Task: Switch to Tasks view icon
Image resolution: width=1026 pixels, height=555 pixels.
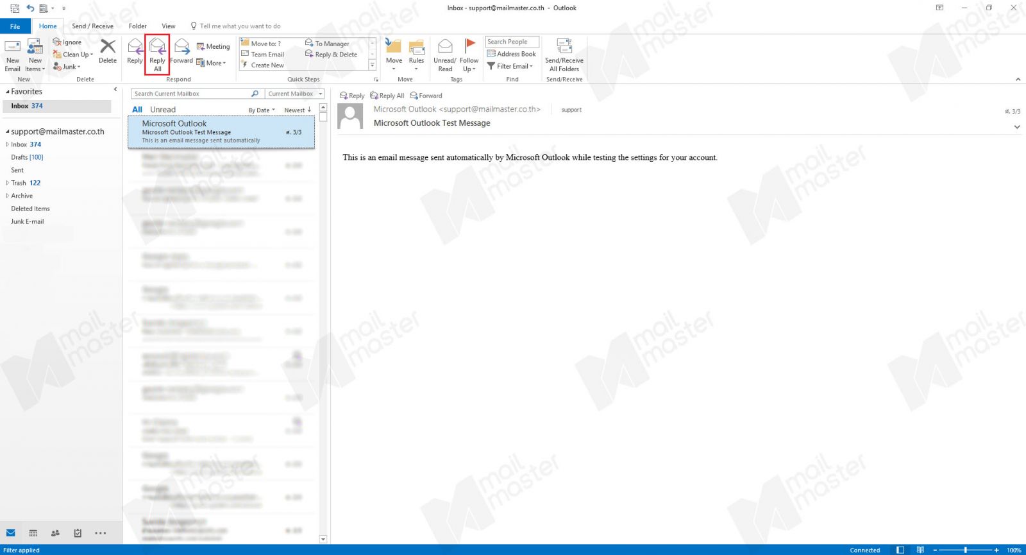Action: point(78,533)
